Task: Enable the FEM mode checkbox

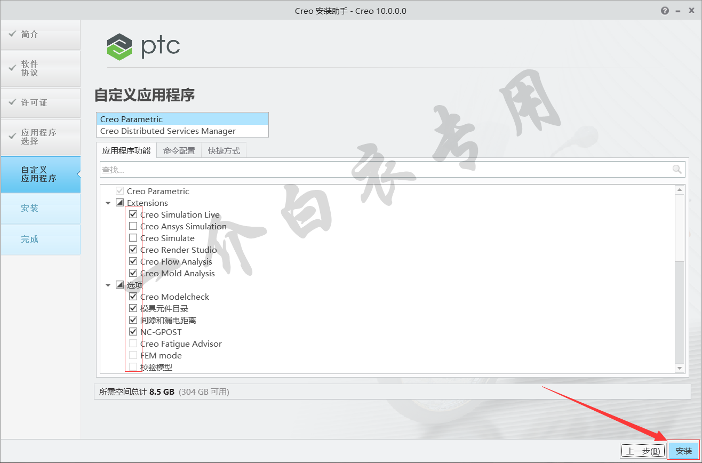Action: [x=133, y=355]
